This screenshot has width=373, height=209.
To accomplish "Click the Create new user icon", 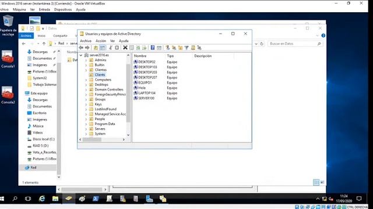I will [167, 48].
